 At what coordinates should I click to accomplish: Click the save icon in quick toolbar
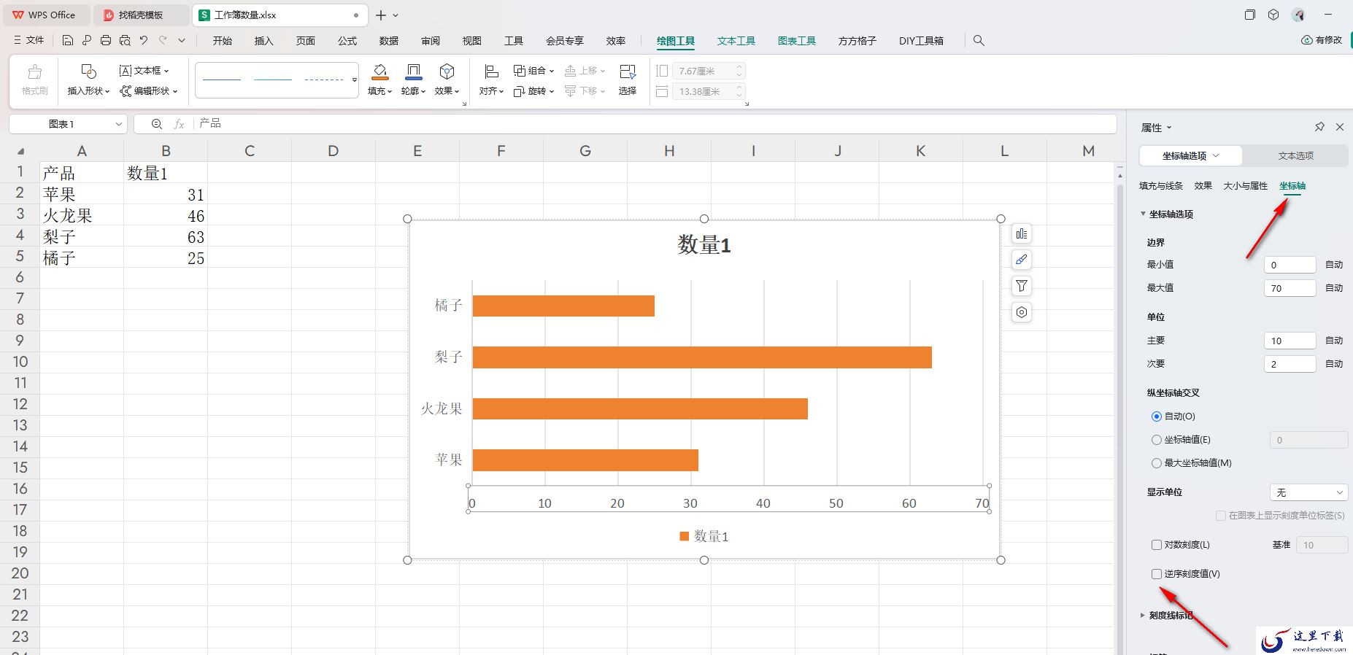68,40
